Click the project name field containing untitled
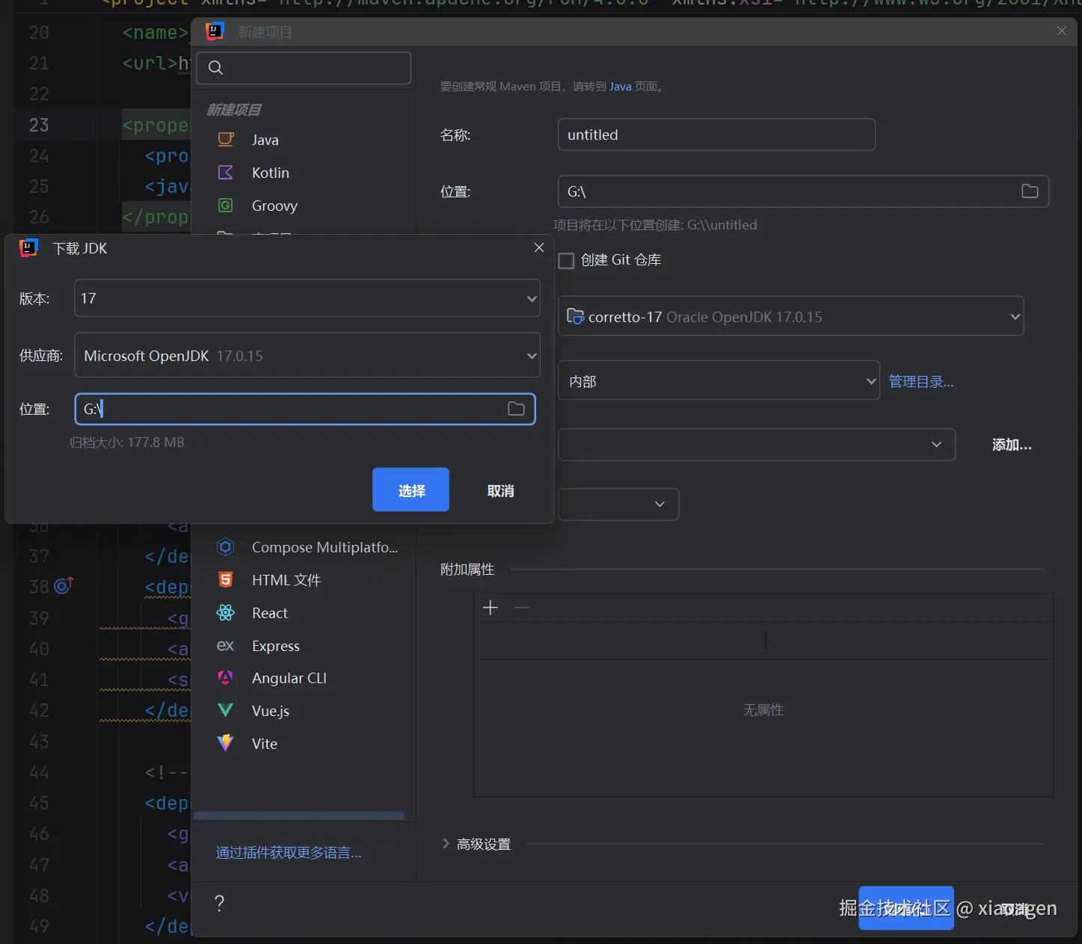Viewport: 1082px width, 944px height. click(716, 135)
